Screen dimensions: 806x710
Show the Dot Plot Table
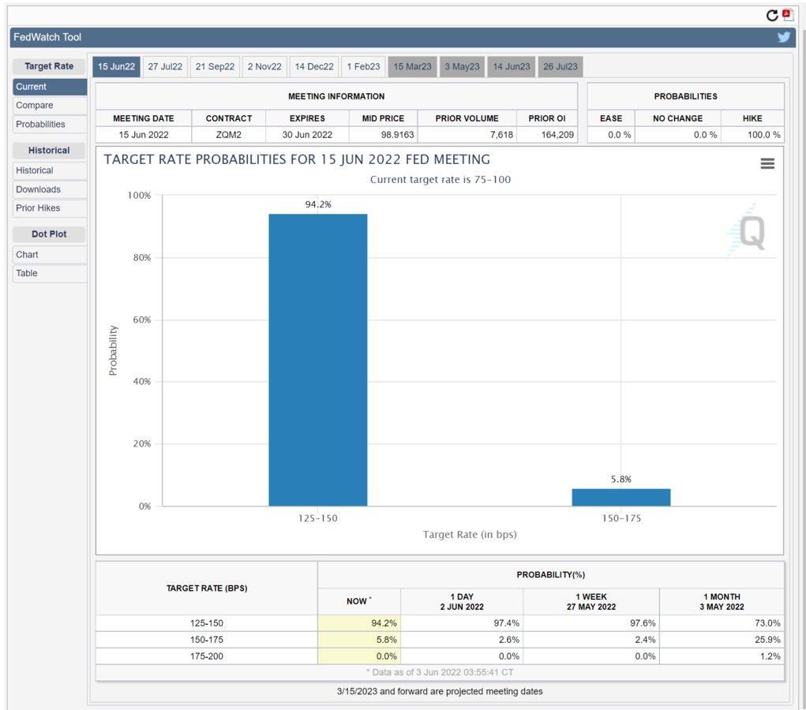coord(27,273)
